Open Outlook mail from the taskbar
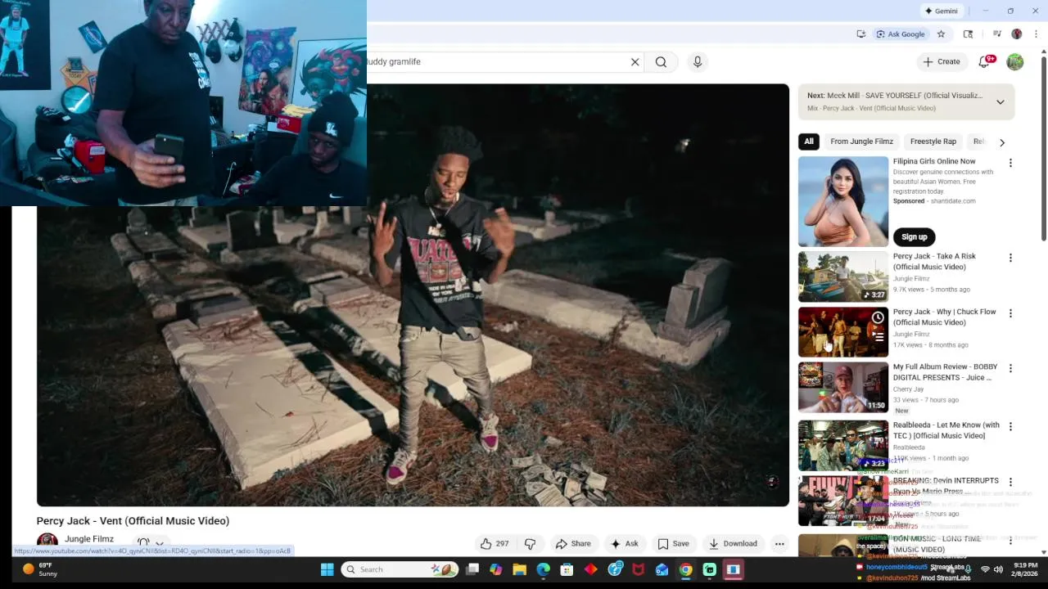The width and height of the screenshot is (1048, 589). pyautogui.click(x=662, y=569)
